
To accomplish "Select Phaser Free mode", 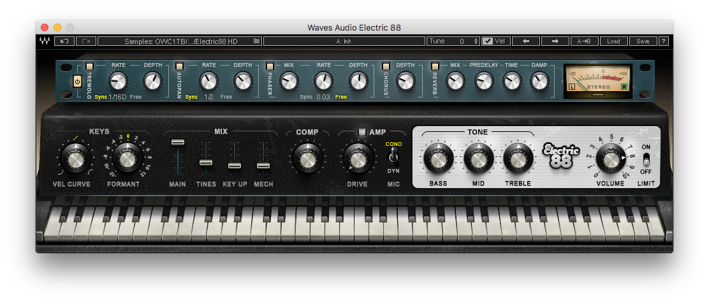I will (x=341, y=97).
